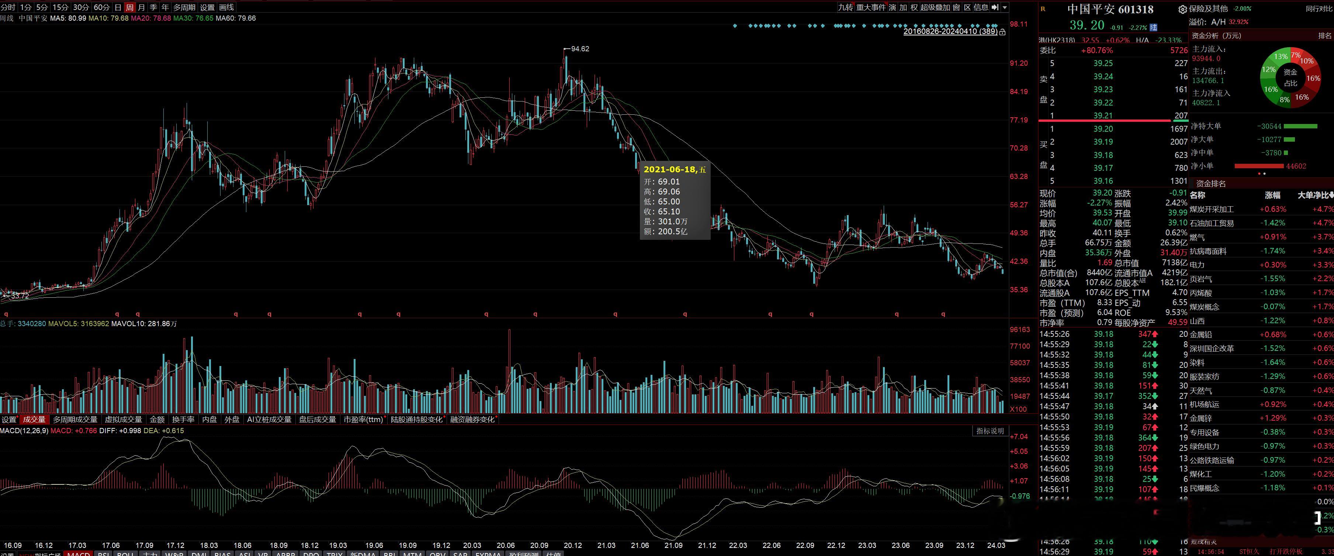This screenshot has height=556, width=1334.
Task: Click the first q marker below the chart
Action: click(x=6, y=314)
